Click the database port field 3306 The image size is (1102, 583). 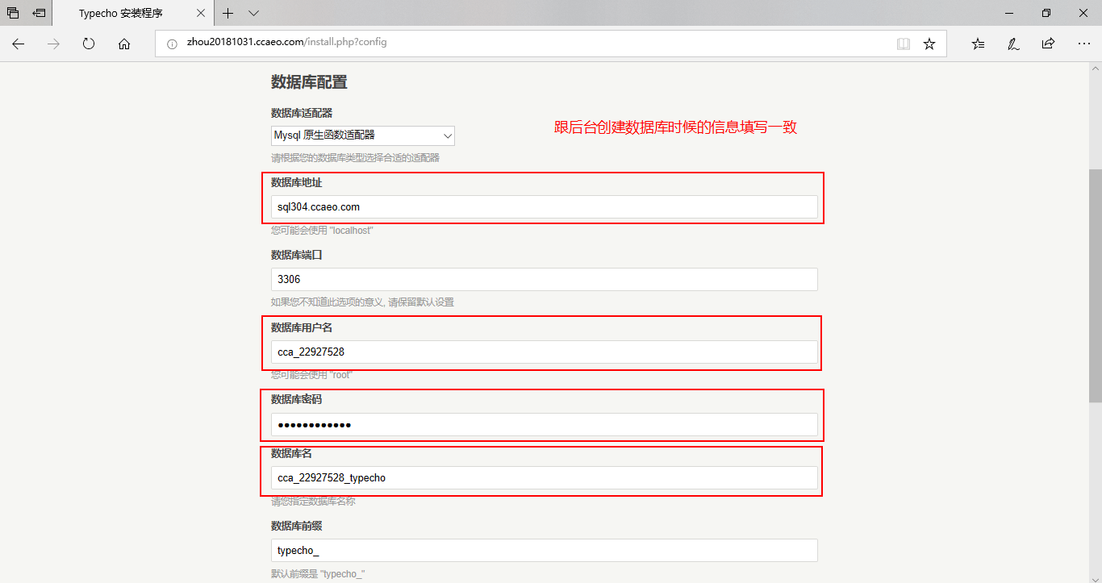point(544,279)
